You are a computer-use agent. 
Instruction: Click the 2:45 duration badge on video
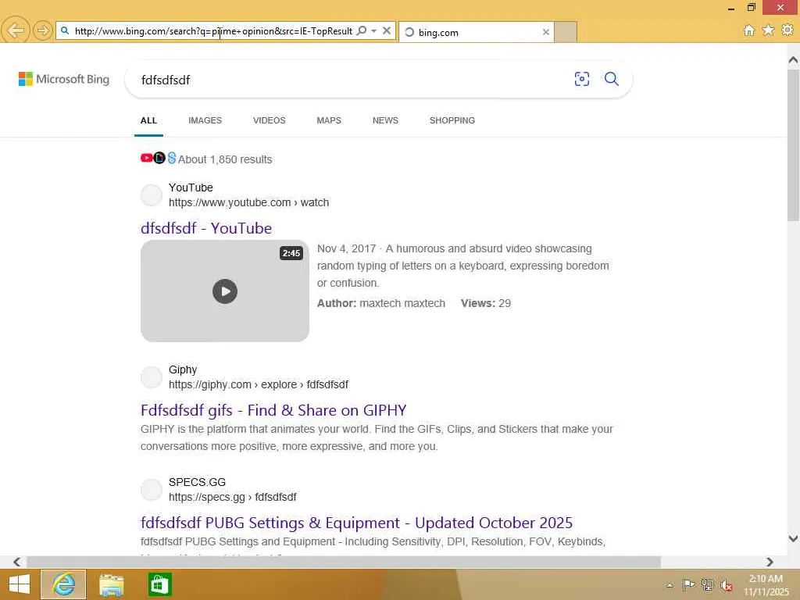coord(291,253)
